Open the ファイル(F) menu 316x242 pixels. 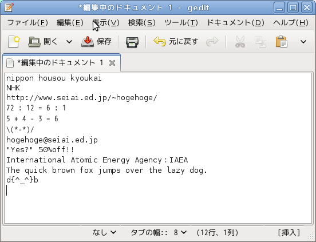click(x=27, y=22)
